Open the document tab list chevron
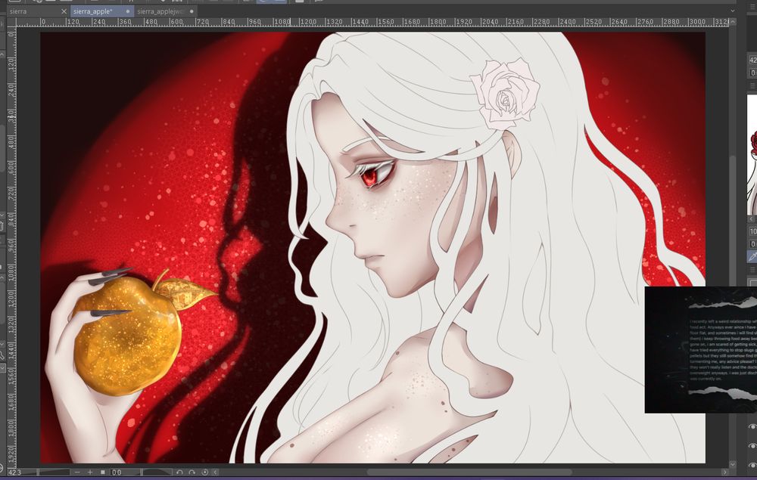Viewport: 757px width, 480px height. [733, 11]
